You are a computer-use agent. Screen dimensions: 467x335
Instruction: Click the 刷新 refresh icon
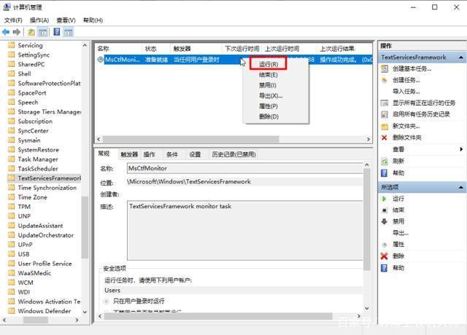(x=385, y=161)
